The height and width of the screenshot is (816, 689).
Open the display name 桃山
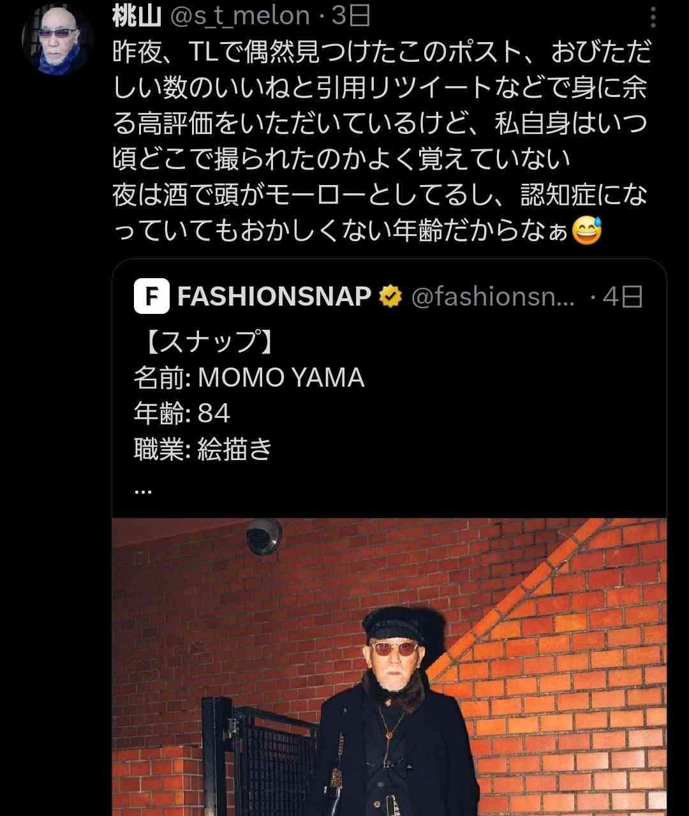click(x=136, y=16)
